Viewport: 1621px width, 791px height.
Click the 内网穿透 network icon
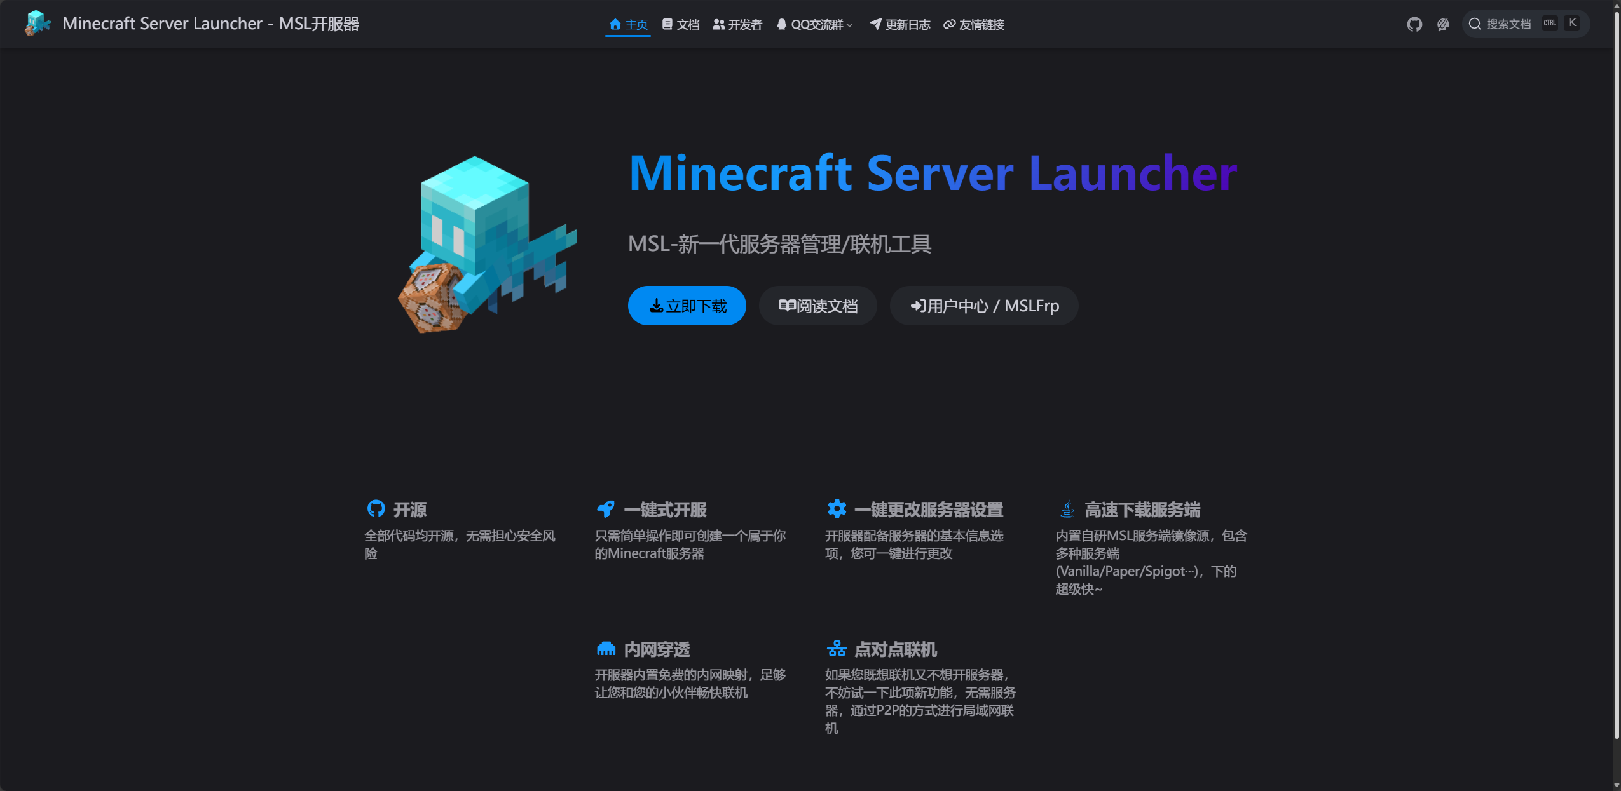click(x=606, y=649)
